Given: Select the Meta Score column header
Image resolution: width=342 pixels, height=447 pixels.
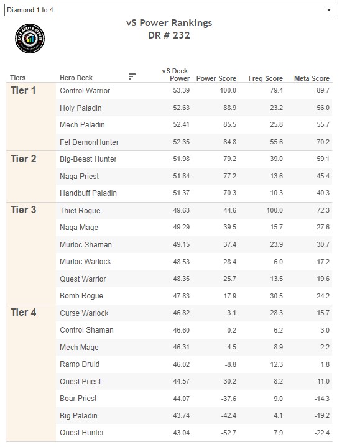Looking at the screenshot, I should [x=312, y=78].
